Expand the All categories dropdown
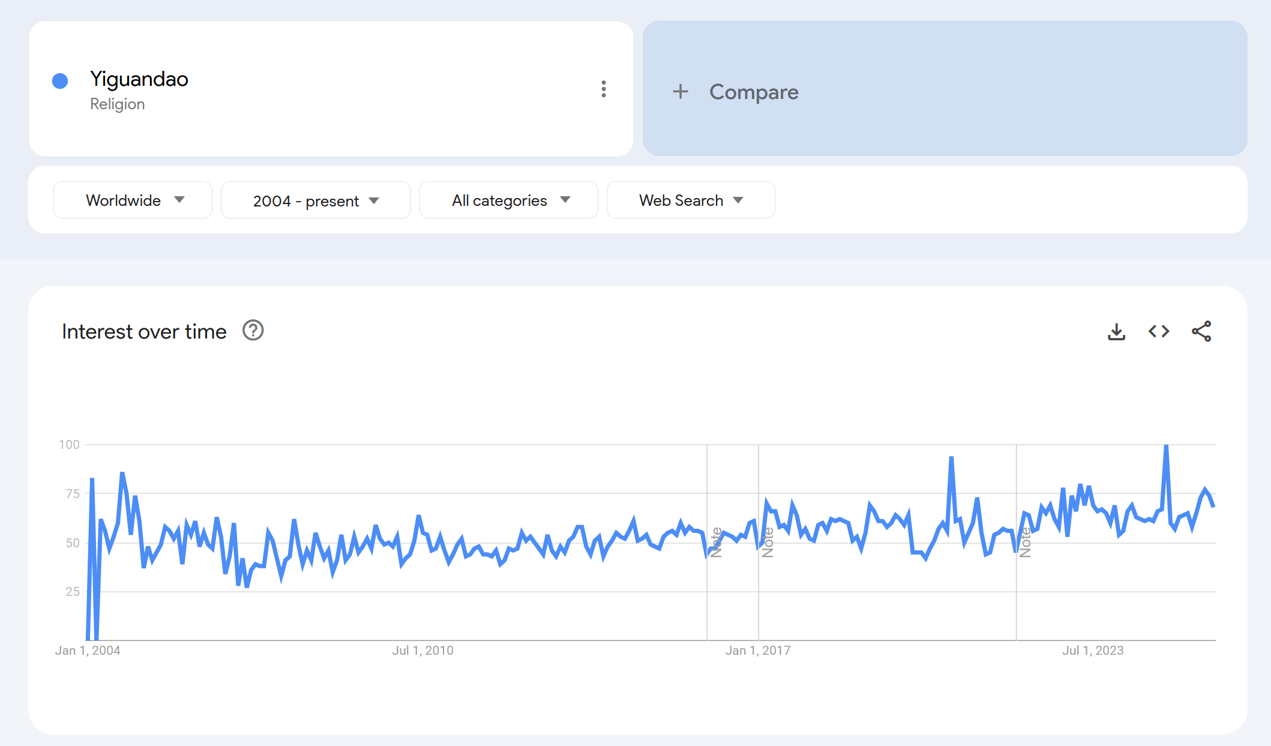Image resolution: width=1271 pixels, height=746 pixels. click(508, 200)
